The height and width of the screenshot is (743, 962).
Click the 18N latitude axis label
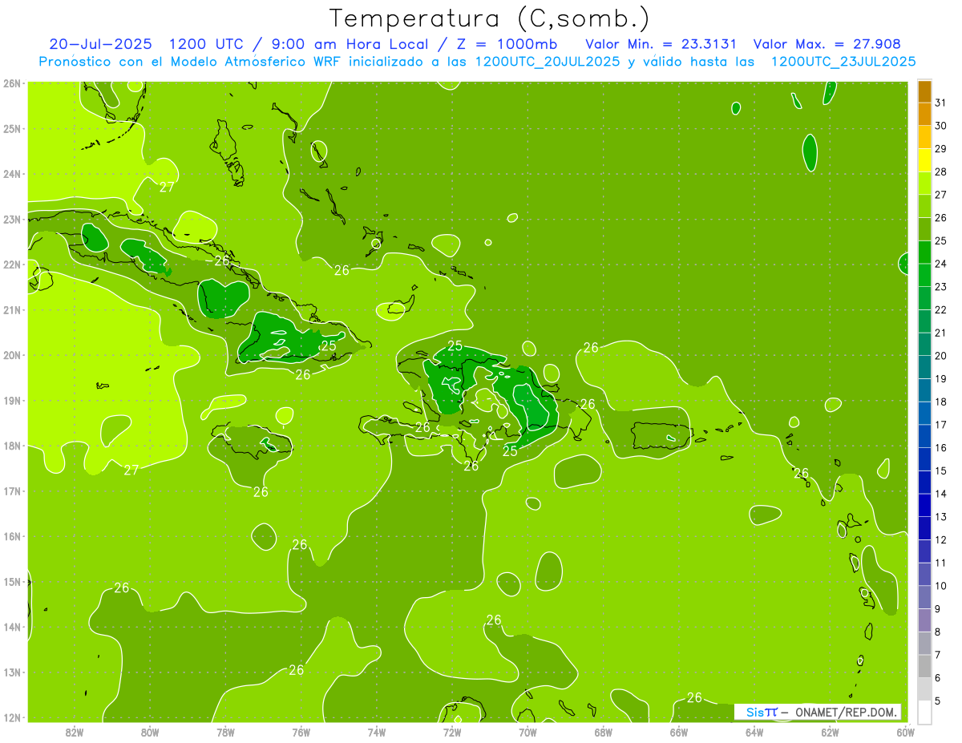pos(11,446)
